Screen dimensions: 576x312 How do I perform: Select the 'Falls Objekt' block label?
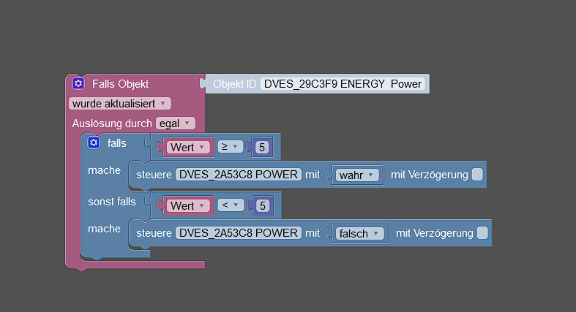[x=120, y=84]
